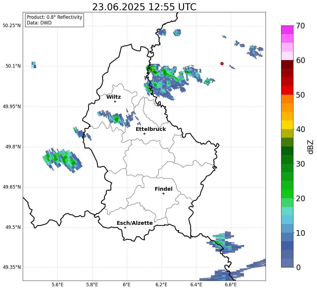Click the 6.2°E longitude label
The width and height of the screenshot is (317, 290).
point(161,285)
